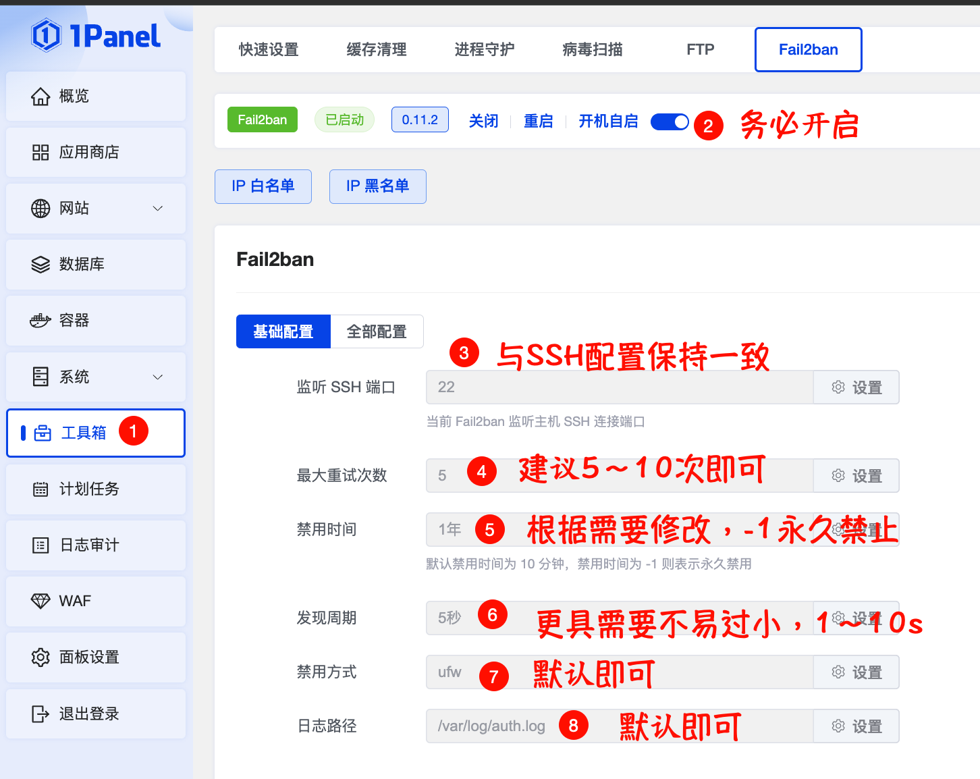This screenshot has width=980, height=779.
Task: Click the 关闭 link to stop Fail2ban
Action: click(484, 122)
